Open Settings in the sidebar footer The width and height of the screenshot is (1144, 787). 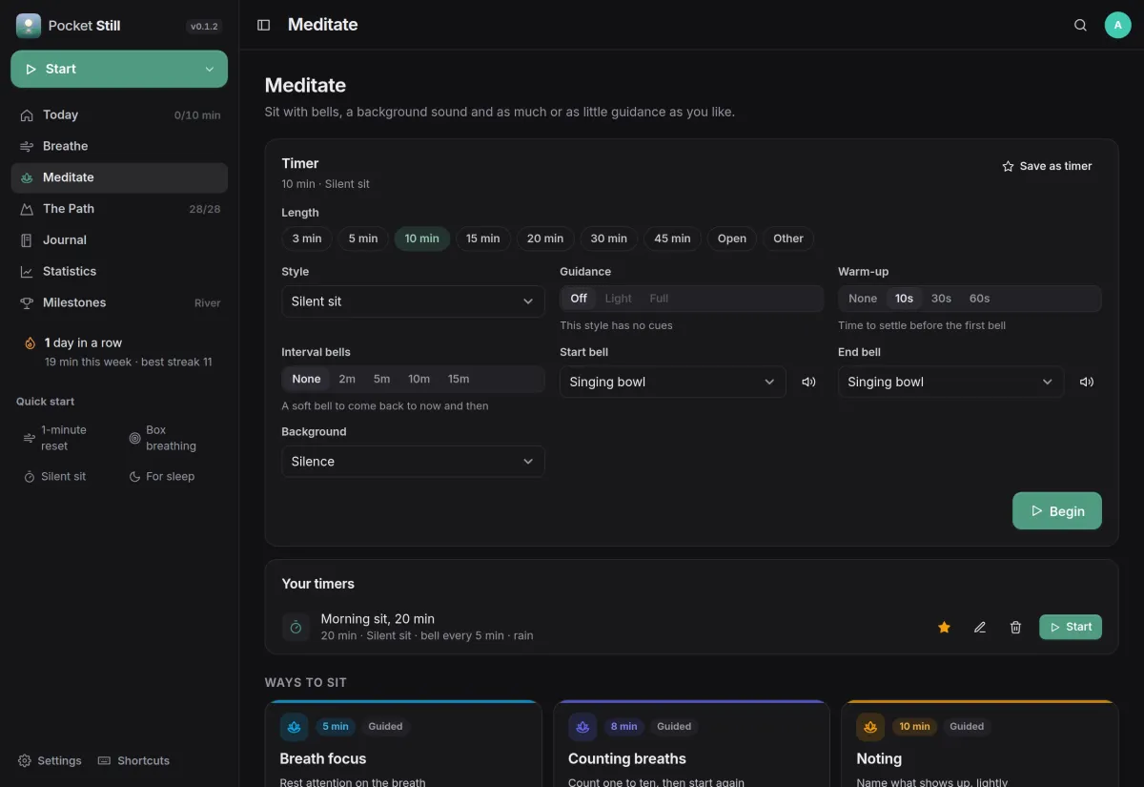point(50,760)
